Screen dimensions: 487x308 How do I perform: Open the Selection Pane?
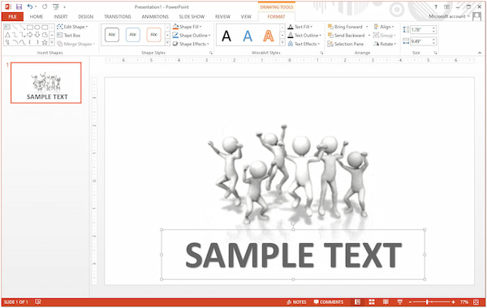pyautogui.click(x=346, y=44)
